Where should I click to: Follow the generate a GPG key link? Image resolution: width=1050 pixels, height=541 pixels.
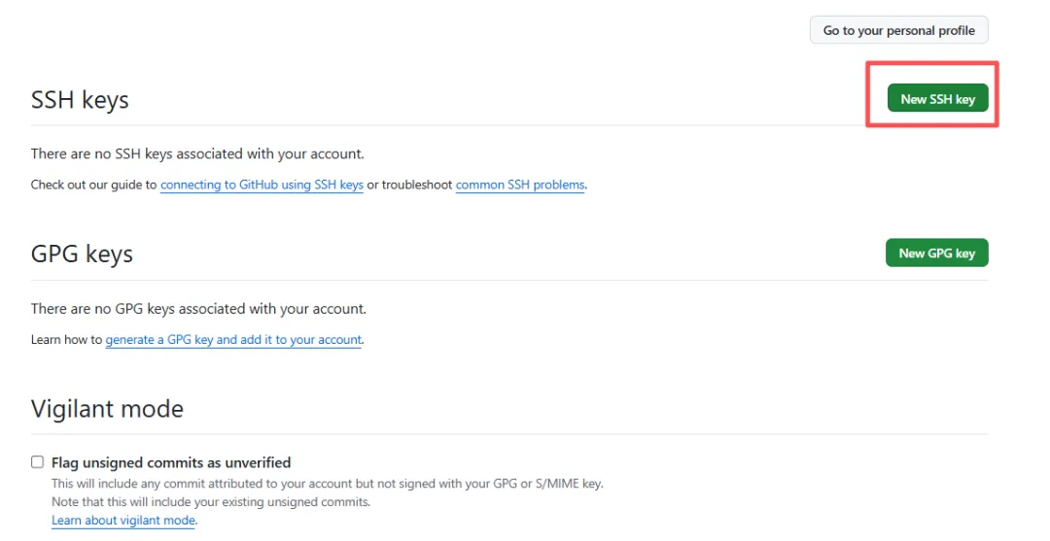[233, 340]
